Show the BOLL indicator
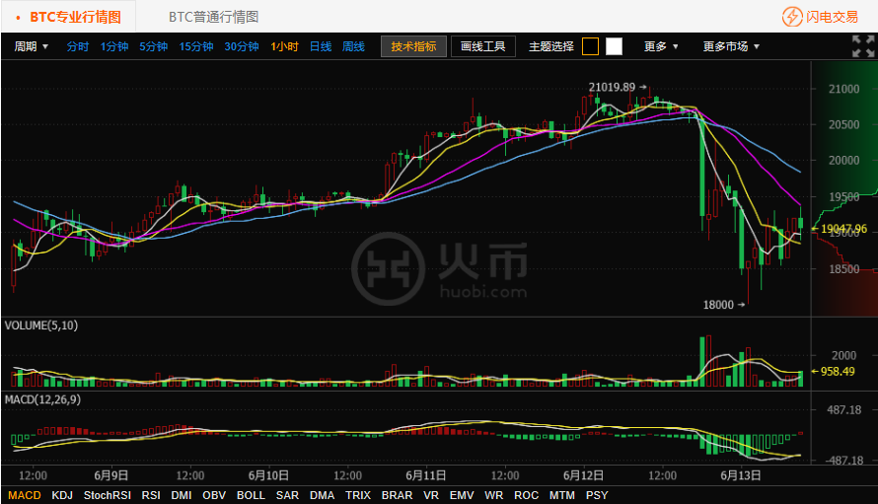This screenshot has width=878, height=504. pyautogui.click(x=251, y=495)
